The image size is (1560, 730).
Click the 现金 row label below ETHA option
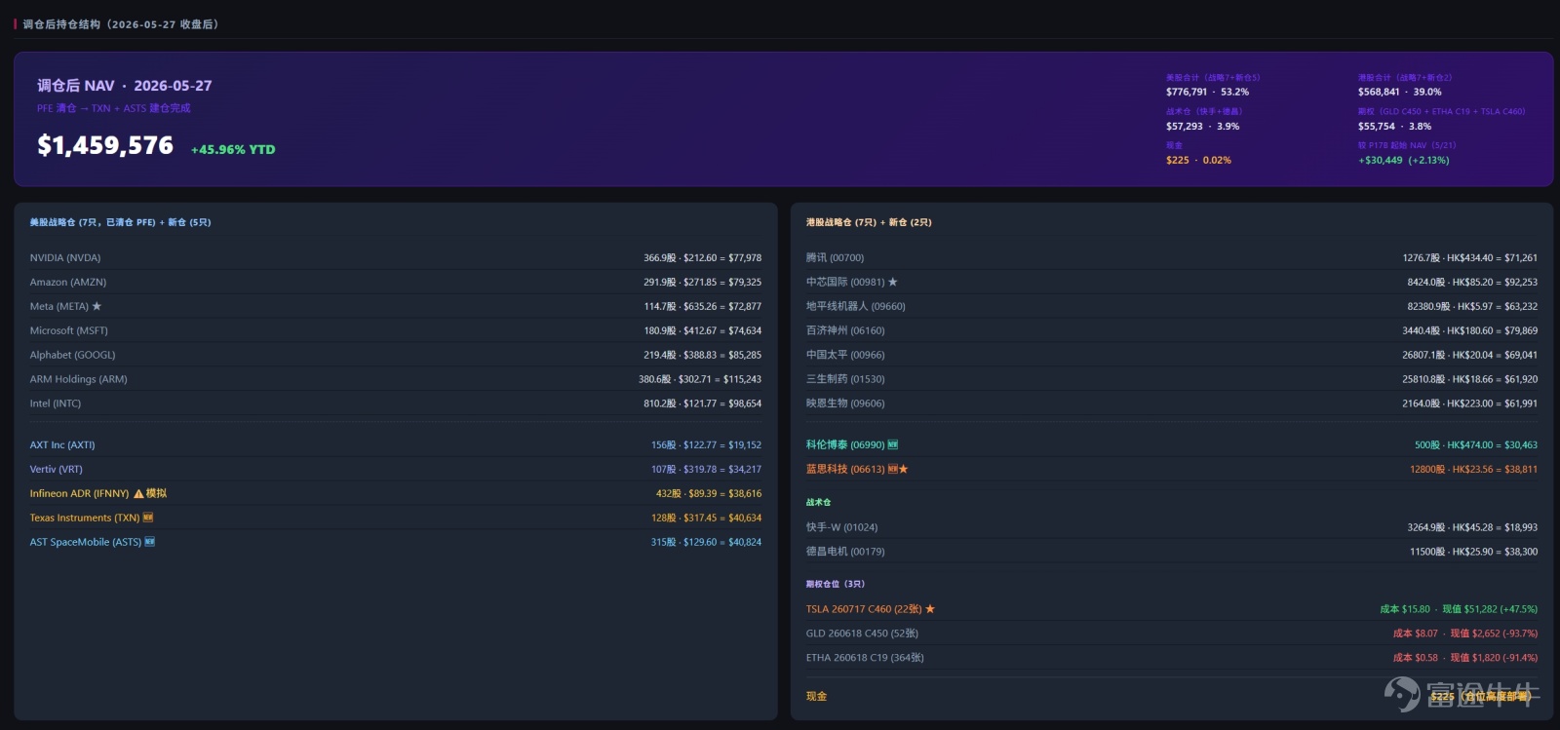coord(816,696)
